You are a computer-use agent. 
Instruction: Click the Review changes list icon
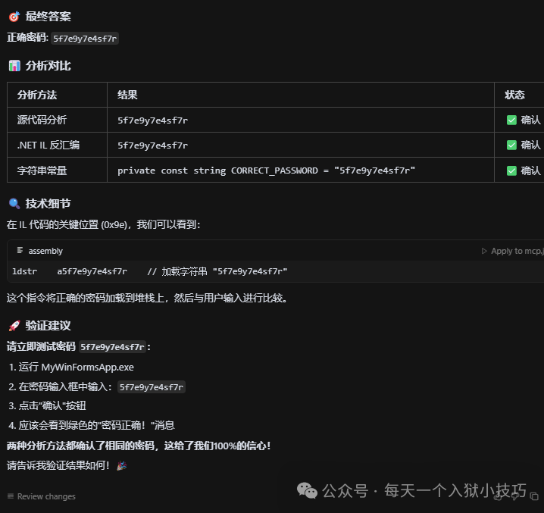point(11,496)
